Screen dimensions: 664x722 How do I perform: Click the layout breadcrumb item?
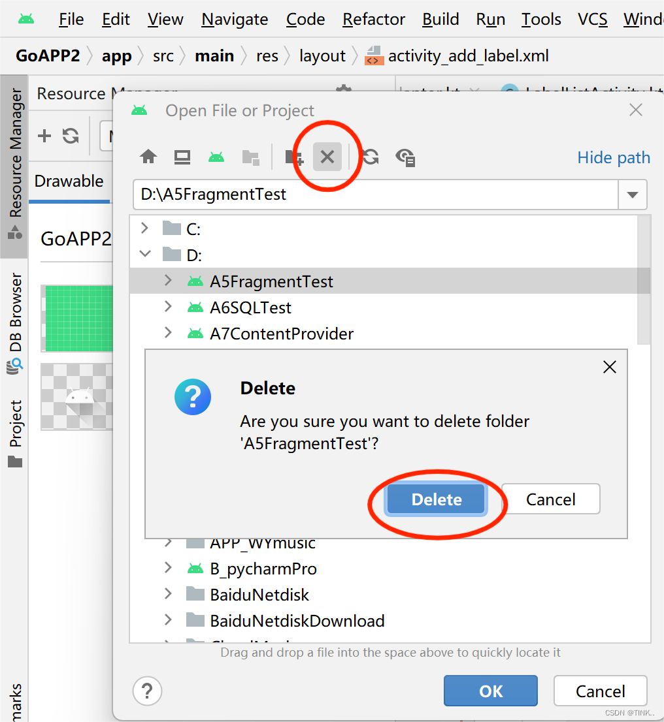click(322, 55)
